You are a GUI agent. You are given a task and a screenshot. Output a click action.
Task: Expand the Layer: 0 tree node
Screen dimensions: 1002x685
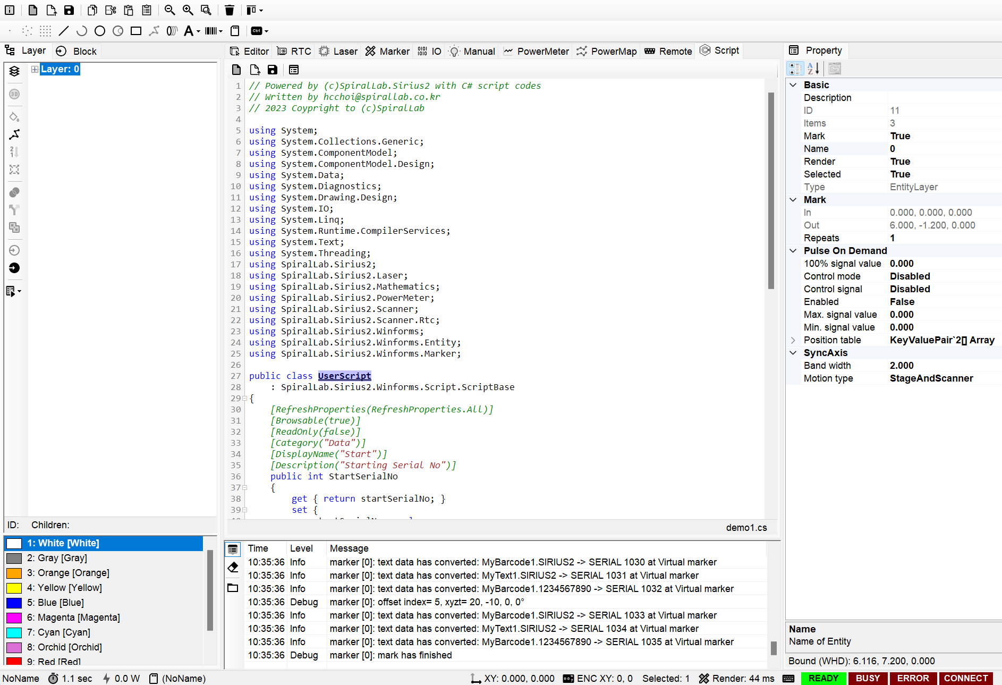[35, 69]
